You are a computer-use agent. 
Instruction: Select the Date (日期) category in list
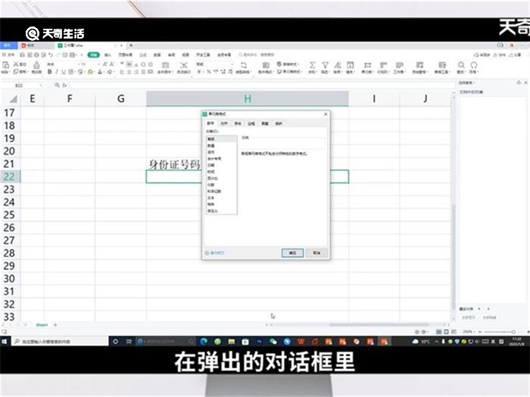pos(221,165)
